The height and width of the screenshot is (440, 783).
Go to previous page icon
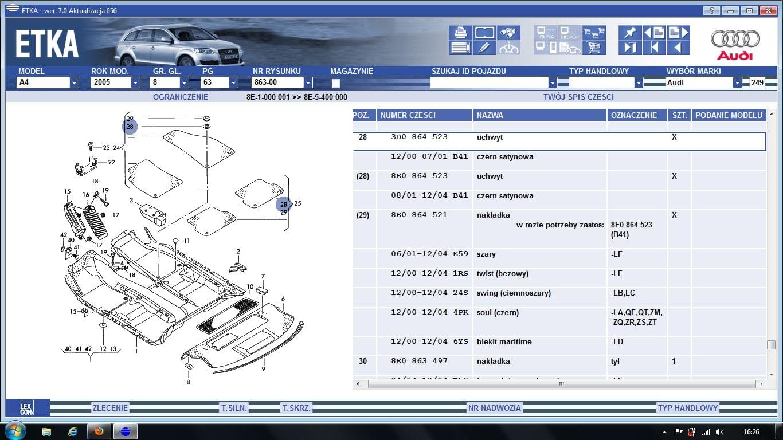[x=654, y=33]
